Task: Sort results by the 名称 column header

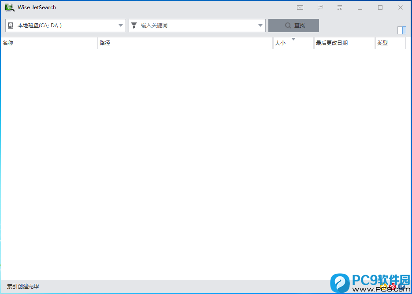Action: tap(49, 43)
